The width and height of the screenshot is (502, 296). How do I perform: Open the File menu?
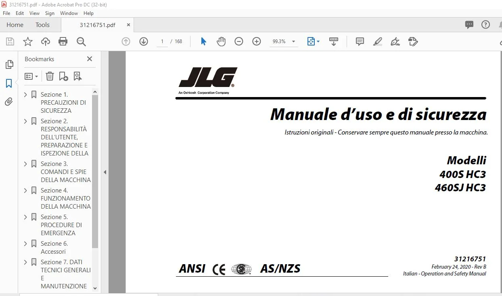tap(6, 13)
